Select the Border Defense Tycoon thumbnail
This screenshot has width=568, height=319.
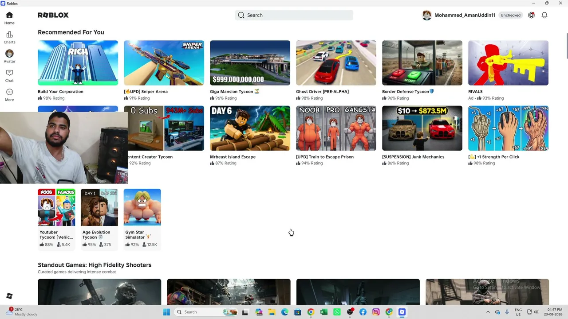click(x=422, y=63)
